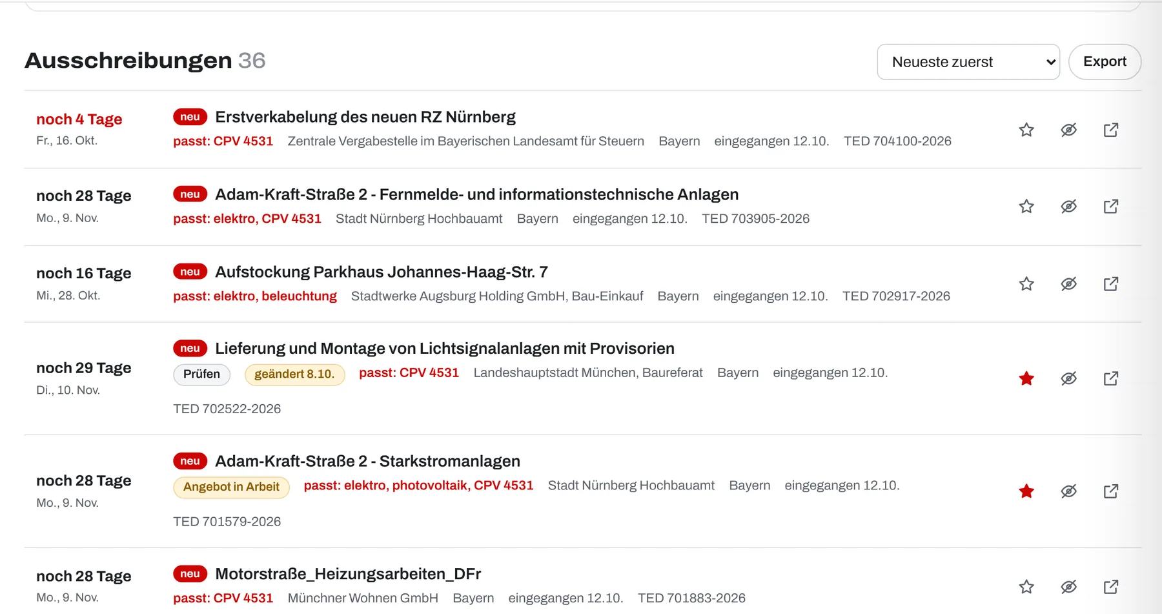Hide the Motorstraße_Heizungsarbeiten_DFr tender

pyautogui.click(x=1069, y=587)
